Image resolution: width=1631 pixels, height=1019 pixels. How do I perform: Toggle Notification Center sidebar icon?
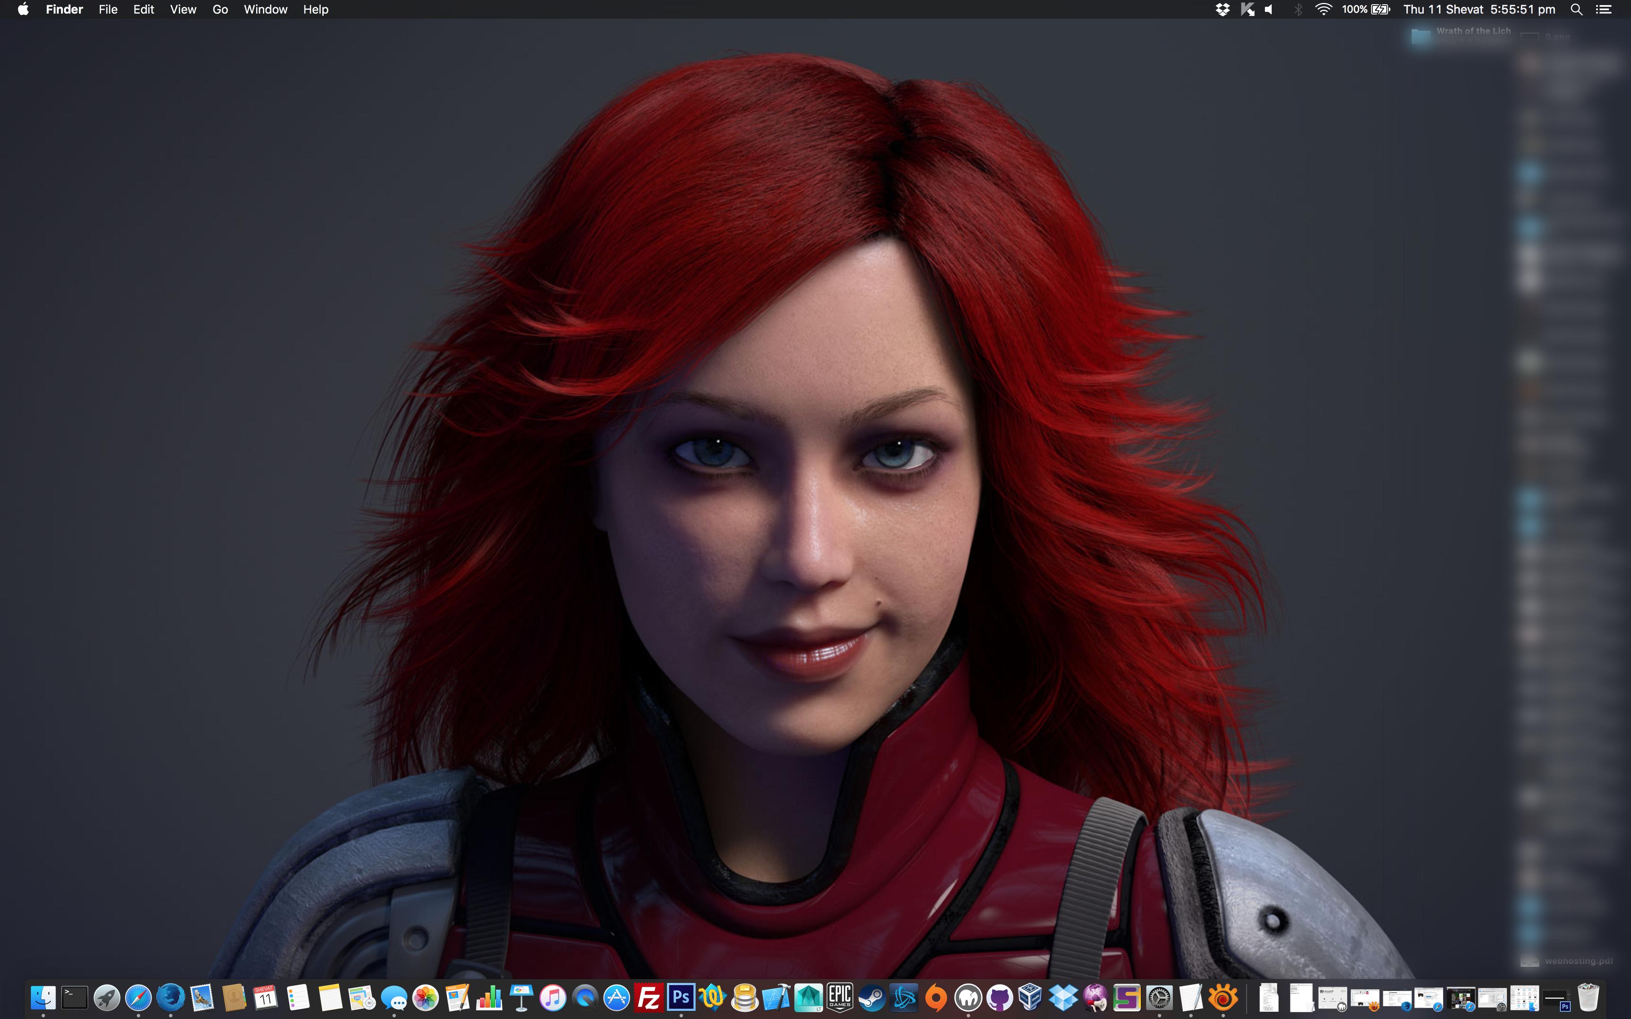pyautogui.click(x=1603, y=9)
